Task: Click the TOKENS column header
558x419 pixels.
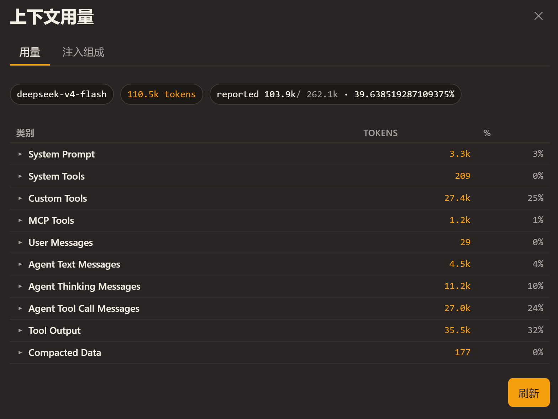Action: coord(380,133)
